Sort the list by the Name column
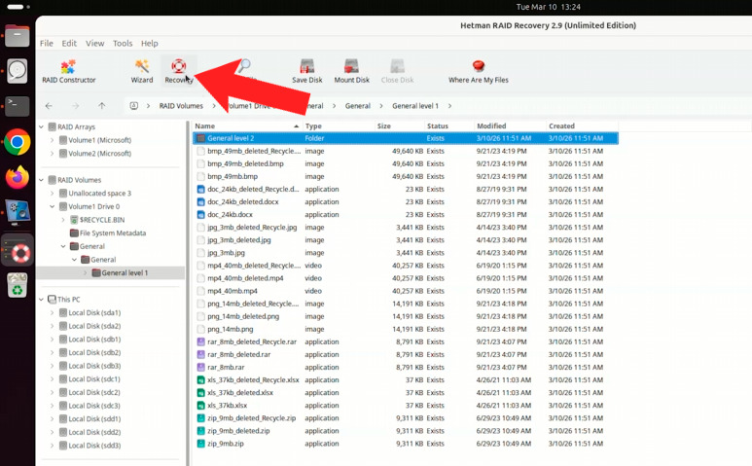 tap(247, 125)
